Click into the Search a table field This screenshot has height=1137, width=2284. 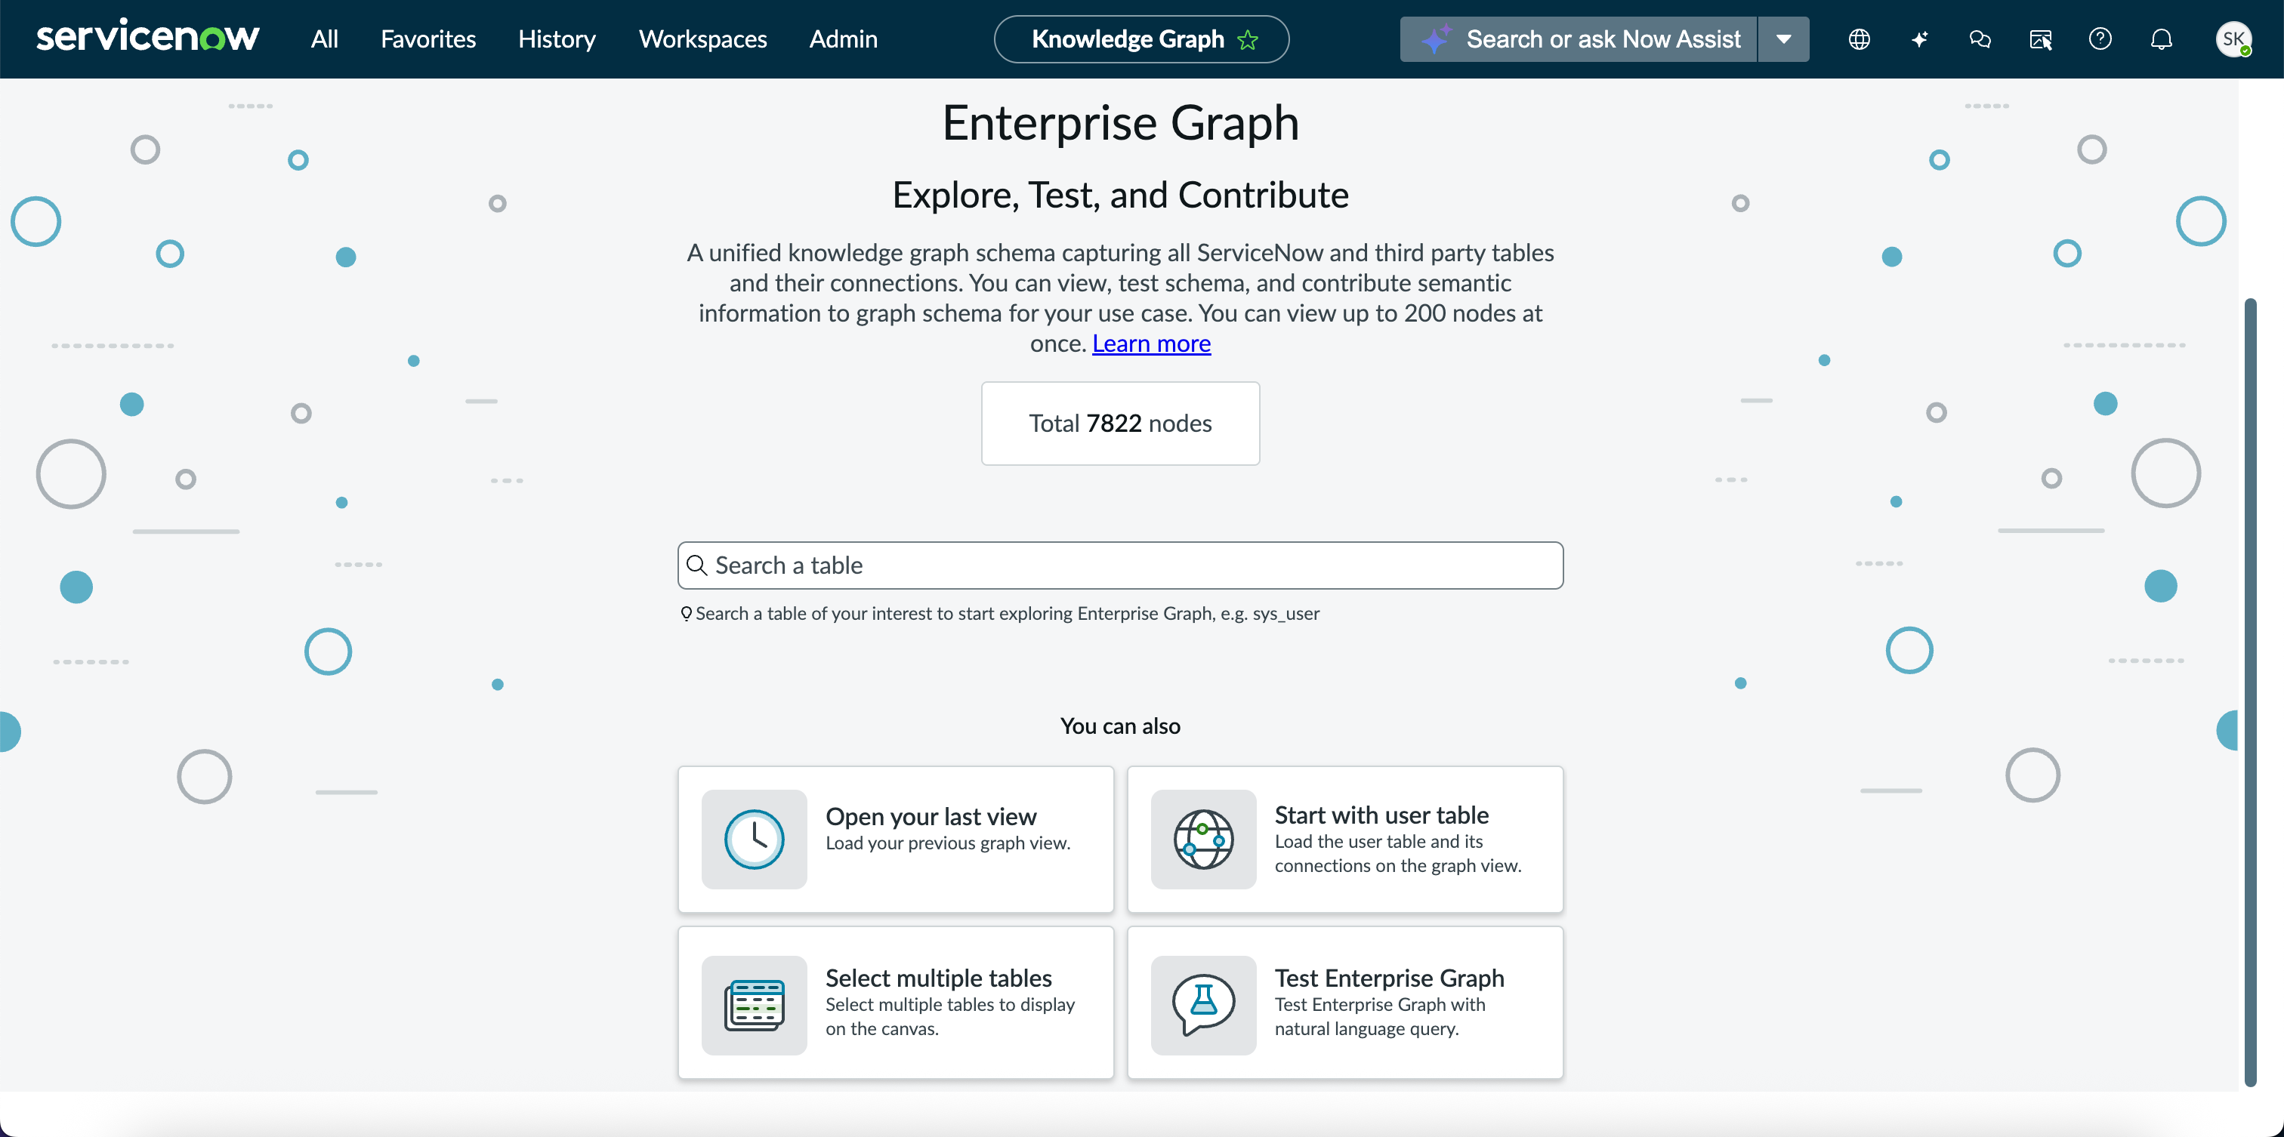click(x=1120, y=565)
